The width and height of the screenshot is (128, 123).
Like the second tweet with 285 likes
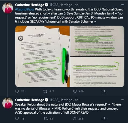(74, 119)
